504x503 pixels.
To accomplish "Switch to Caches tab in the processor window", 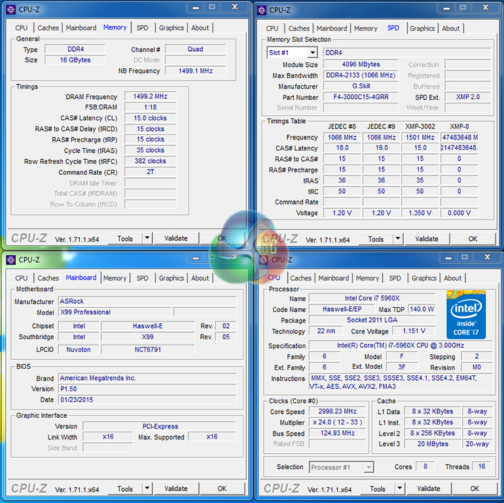I will (300, 278).
